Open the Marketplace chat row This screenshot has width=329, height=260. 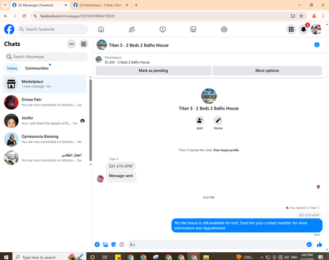pos(44,84)
